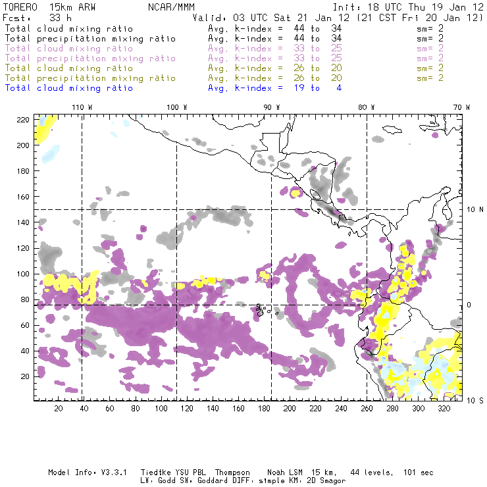Select "sm= 2" on the olive cloud row

pyautogui.click(x=430, y=68)
